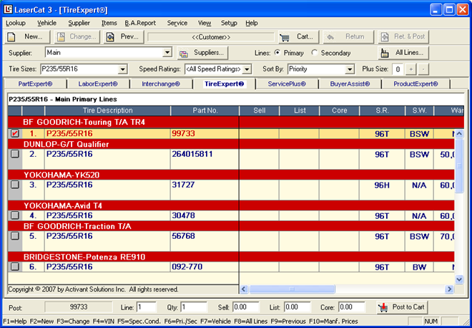Open the Speed Ratings dropdown
Screen dimensions: 472x328
(x=247, y=69)
